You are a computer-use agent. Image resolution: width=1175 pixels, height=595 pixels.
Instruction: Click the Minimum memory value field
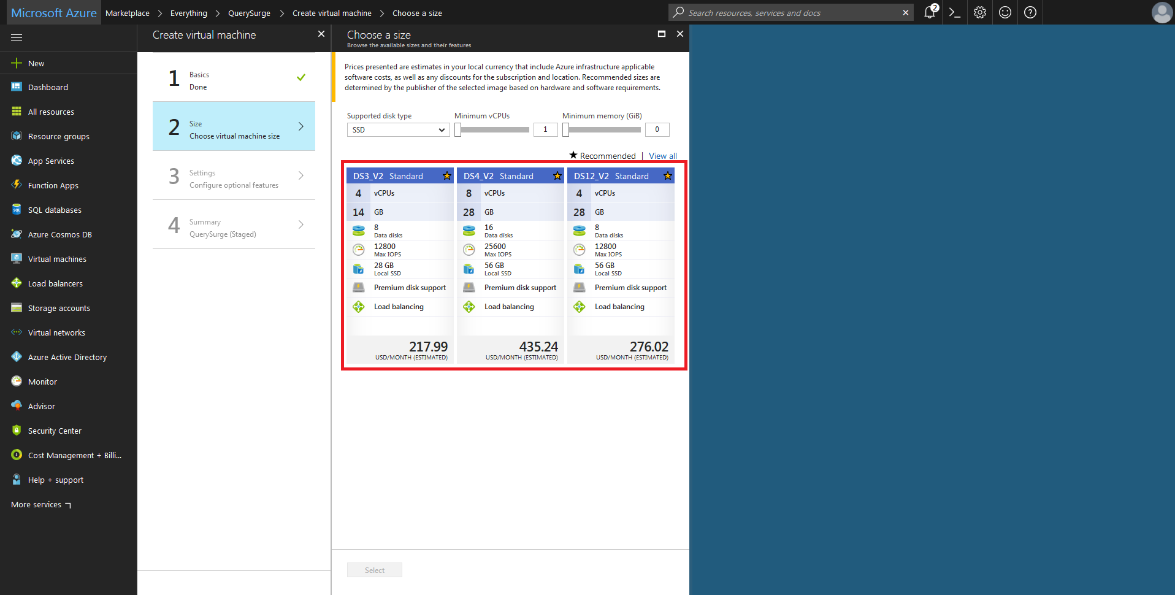click(x=657, y=129)
